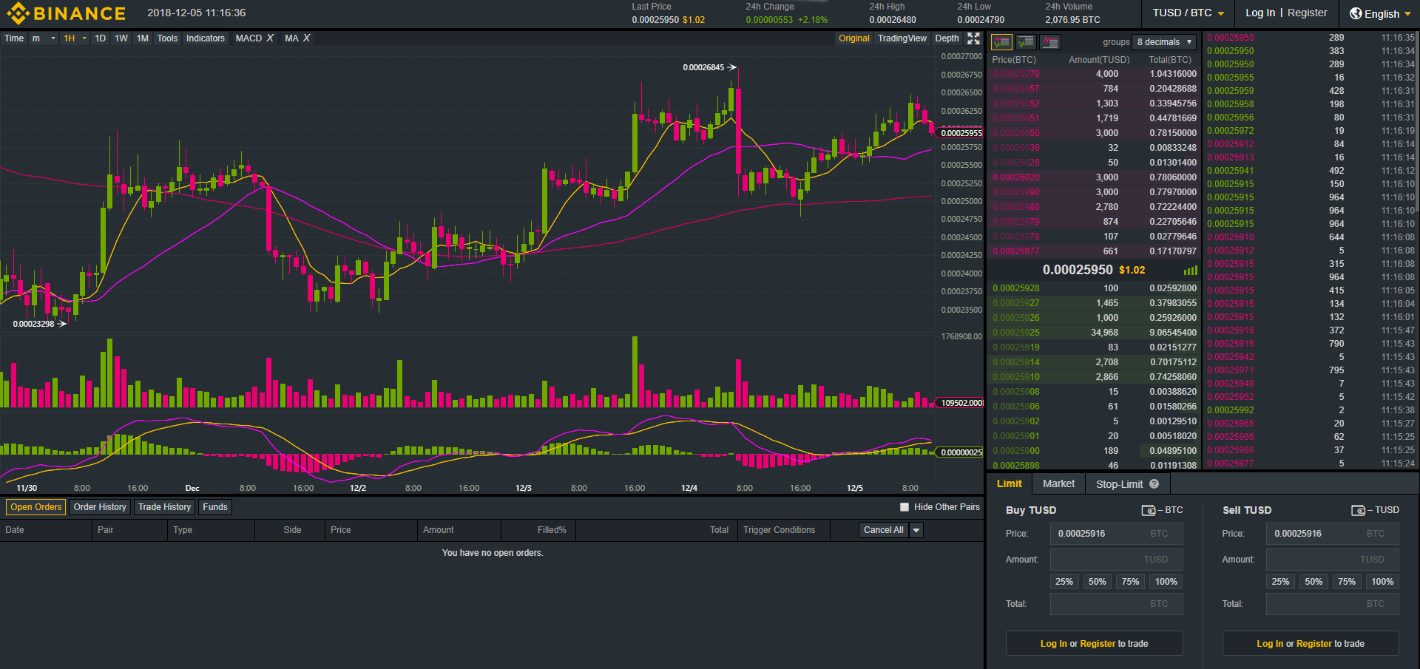1420x669 pixels.
Task: Enable the Hide Other Pairs checkbox
Action: pyautogui.click(x=904, y=507)
